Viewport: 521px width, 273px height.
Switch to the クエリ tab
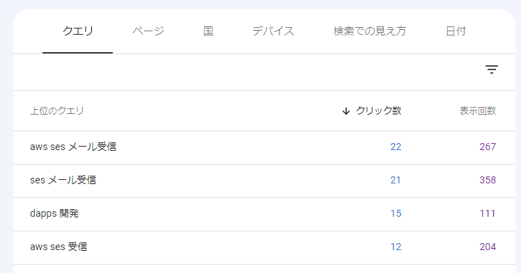pos(78,31)
